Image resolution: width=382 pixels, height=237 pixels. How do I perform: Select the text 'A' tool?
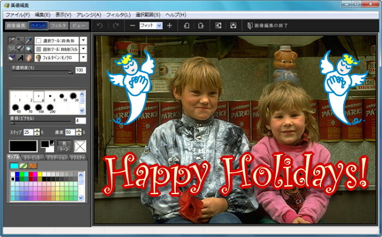click(x=21, y=58)
